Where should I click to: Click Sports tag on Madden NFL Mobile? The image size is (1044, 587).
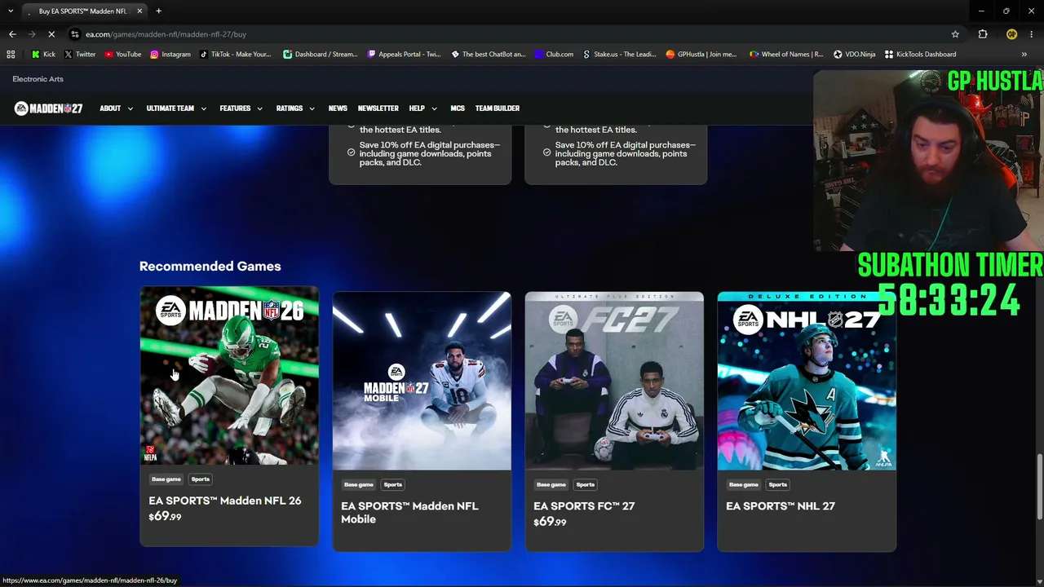393,484
